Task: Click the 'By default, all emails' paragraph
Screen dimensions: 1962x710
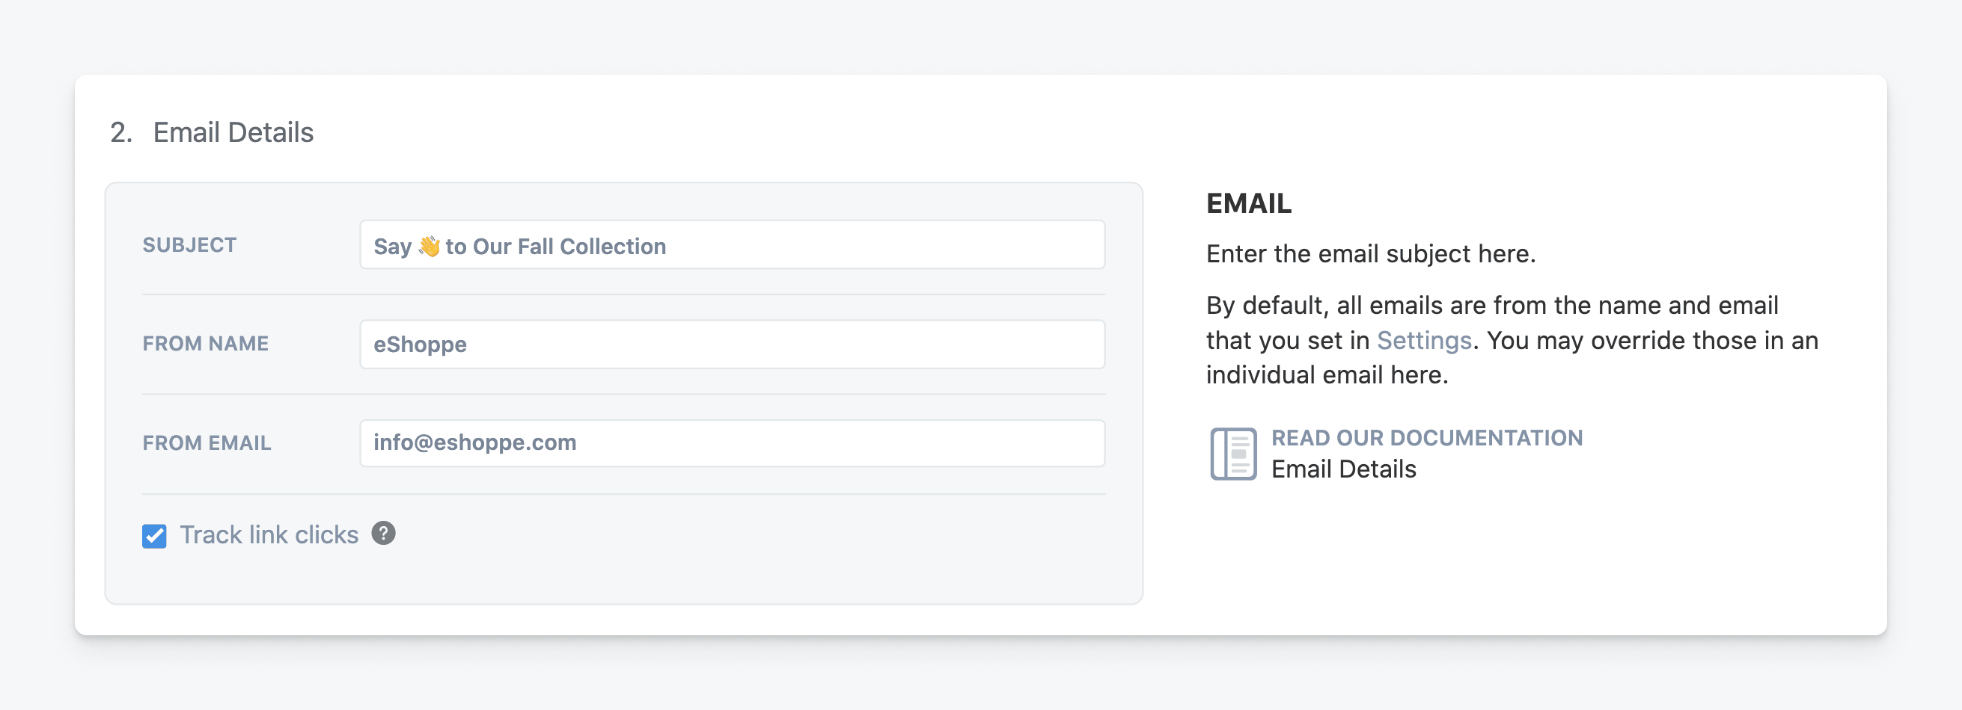Action: pyautogui.click(x=1512, y=340)
